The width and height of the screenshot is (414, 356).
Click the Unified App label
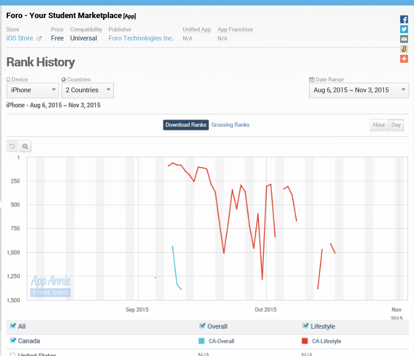pyautogui.click(x=196, y=30)
